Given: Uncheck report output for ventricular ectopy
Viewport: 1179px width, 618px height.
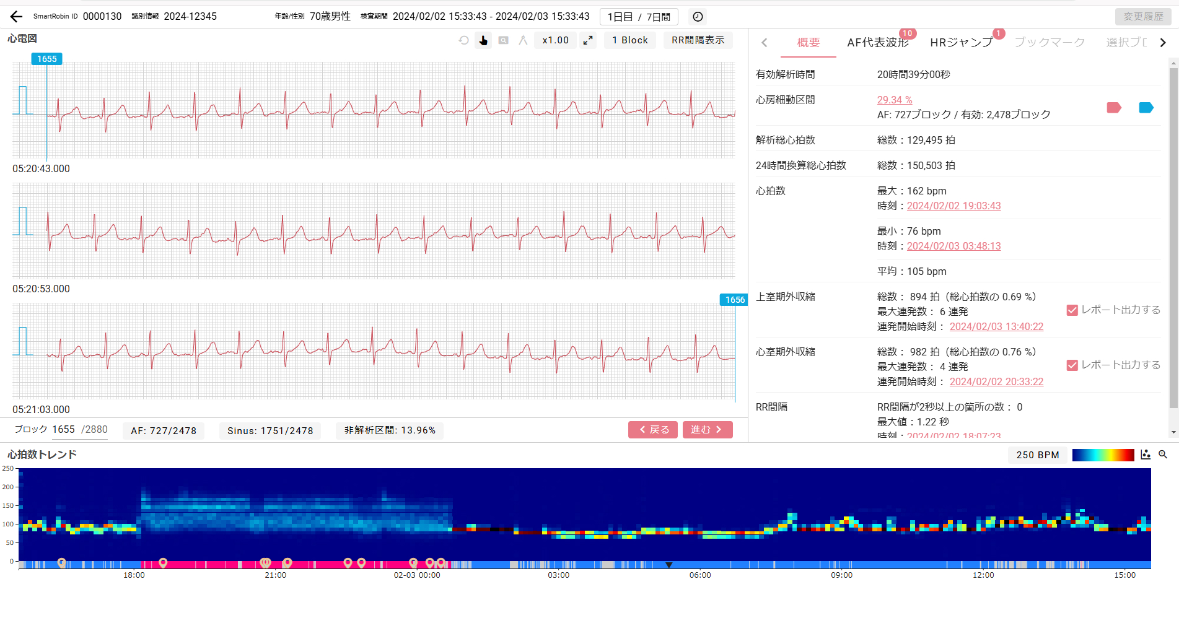Looking at the screenshot, I should pyautogui.click(x=1072, y=365).
